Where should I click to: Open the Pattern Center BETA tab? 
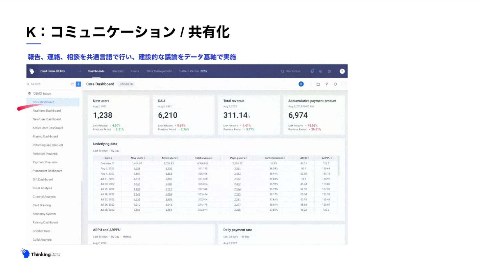193,71
